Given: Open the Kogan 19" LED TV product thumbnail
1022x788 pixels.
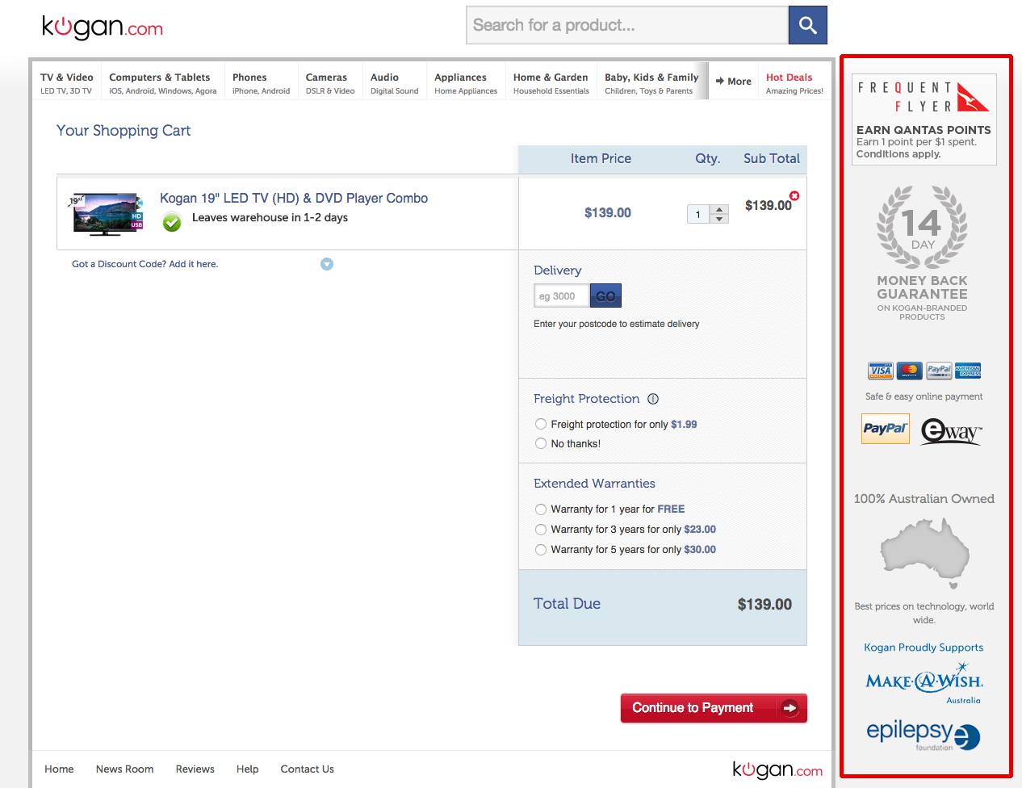Looking at the screenshot, I should 106,214.
